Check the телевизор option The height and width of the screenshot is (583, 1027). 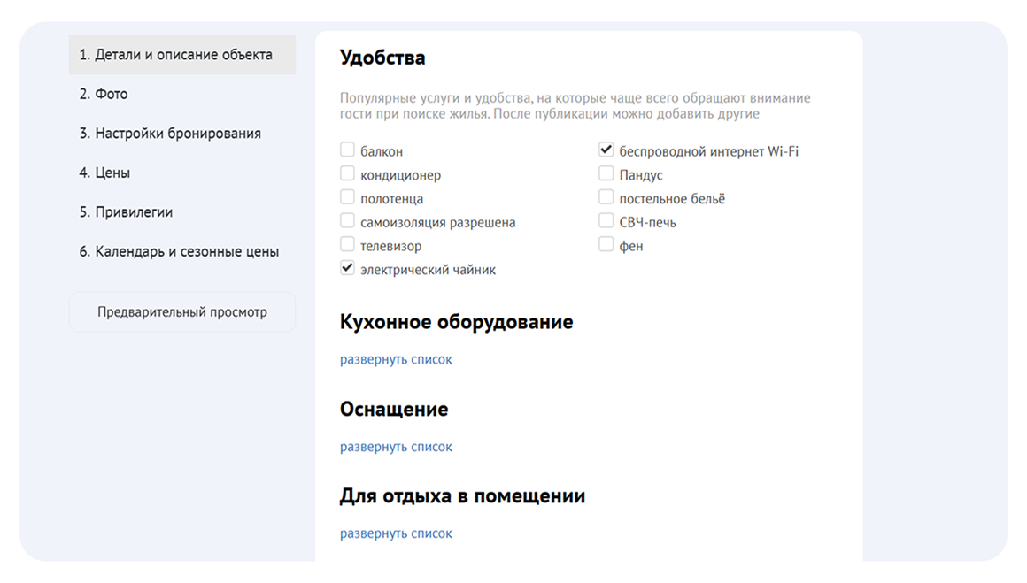347,245
